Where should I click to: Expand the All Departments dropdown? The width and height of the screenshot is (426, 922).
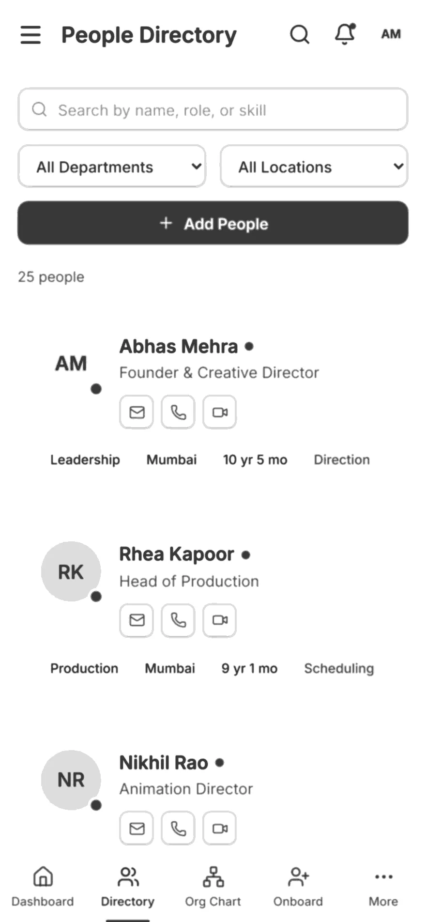(112, 167)
